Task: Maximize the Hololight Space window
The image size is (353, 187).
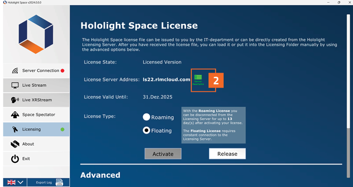Action: click(339, 3)
